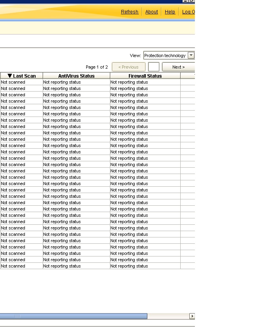
Task: Open the About link
Action: pos(151,12)
